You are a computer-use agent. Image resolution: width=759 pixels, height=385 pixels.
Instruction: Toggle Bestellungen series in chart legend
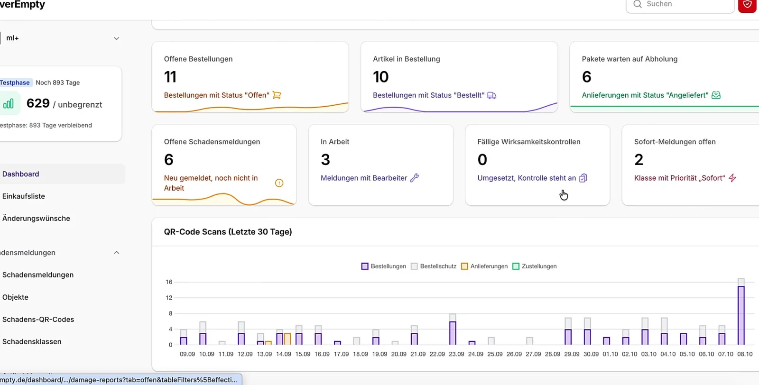pos(384,266)
